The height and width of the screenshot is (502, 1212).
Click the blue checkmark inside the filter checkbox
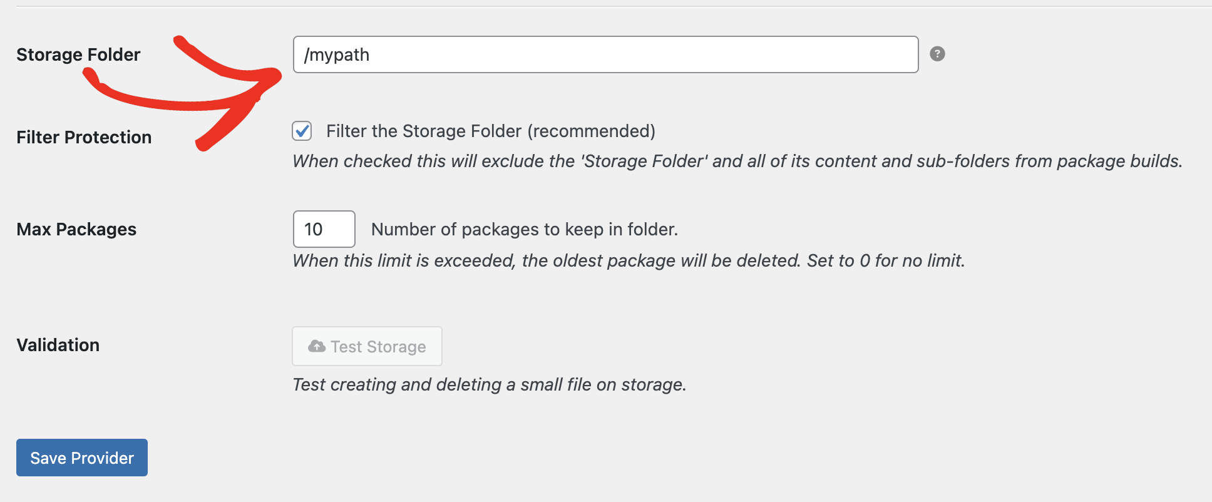pyautogui.click(x=302, y=131)
